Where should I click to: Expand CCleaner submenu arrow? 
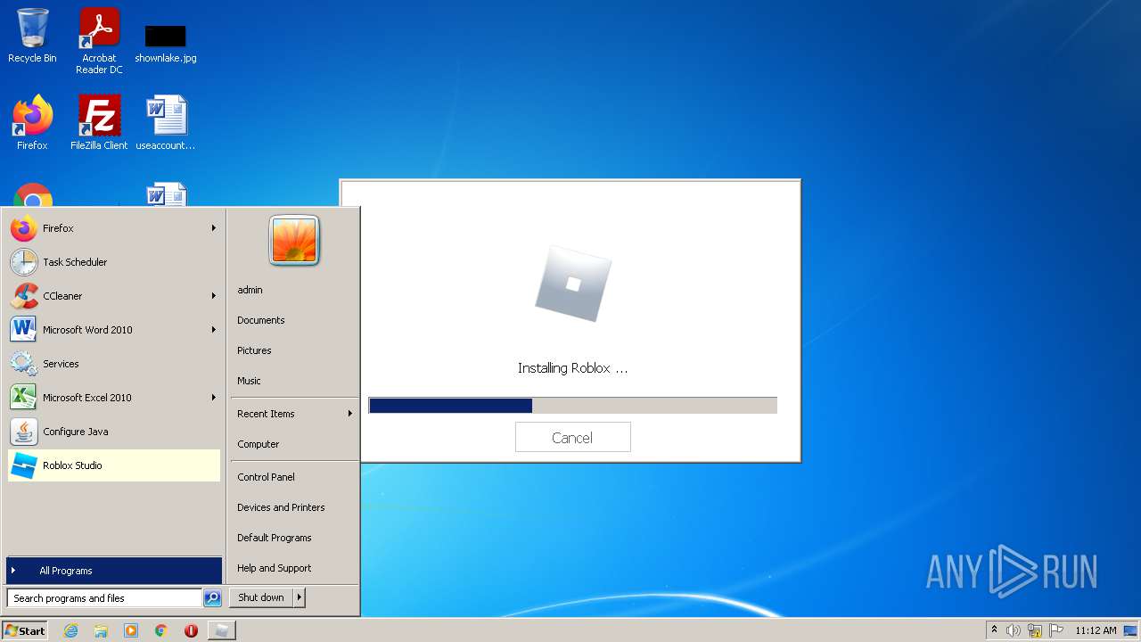[214, 296]
